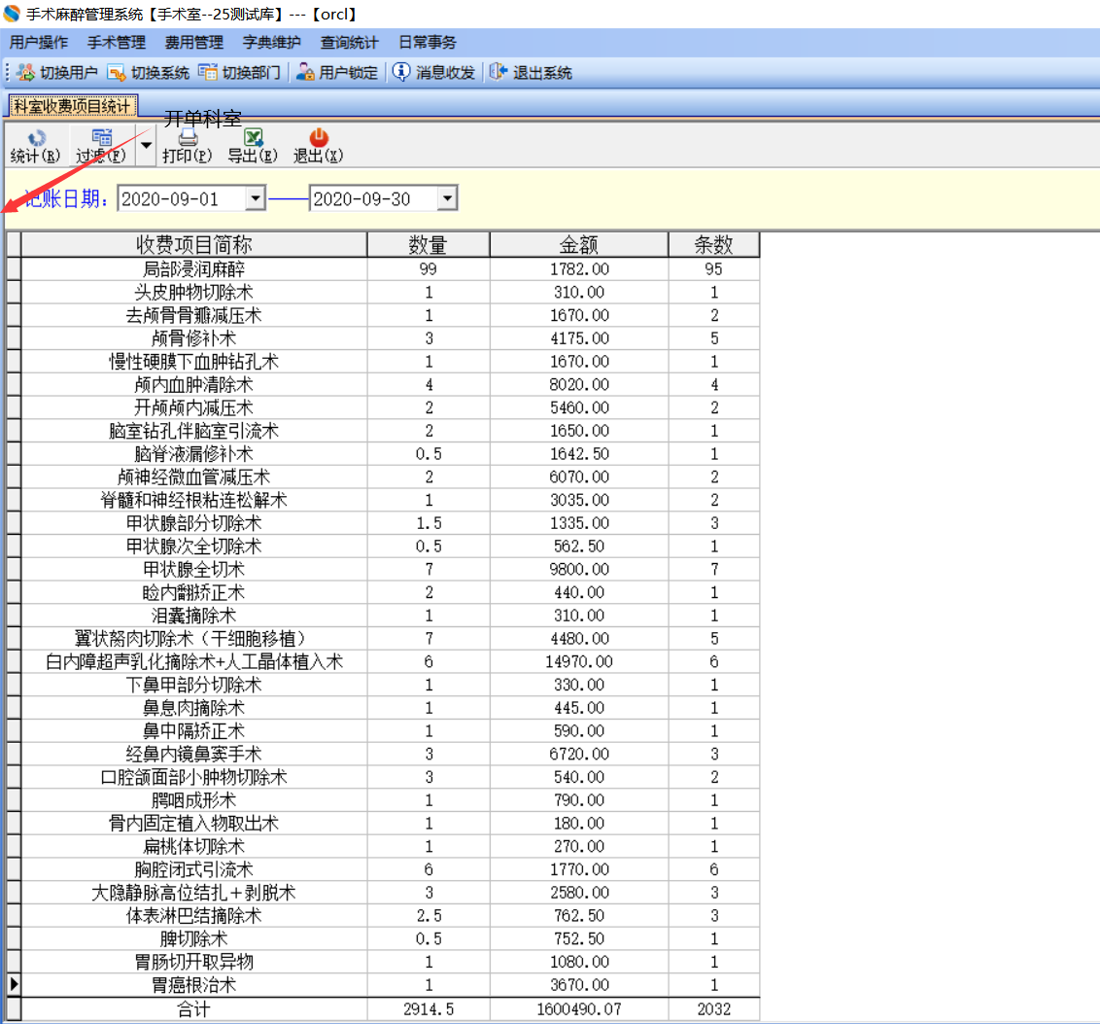
Task: Select the 睑内翻矫正术 cell
Action: pos(194,592)
